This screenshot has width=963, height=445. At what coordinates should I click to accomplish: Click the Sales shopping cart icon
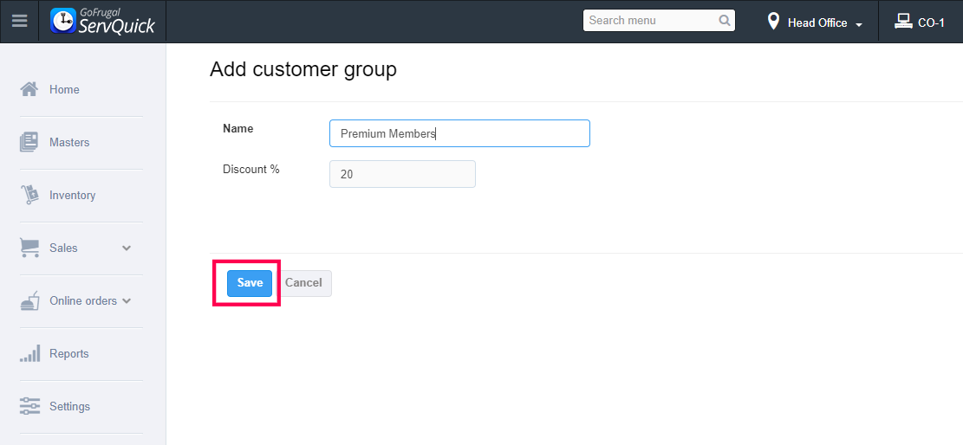pyautogui.click(x=29, y=248)
